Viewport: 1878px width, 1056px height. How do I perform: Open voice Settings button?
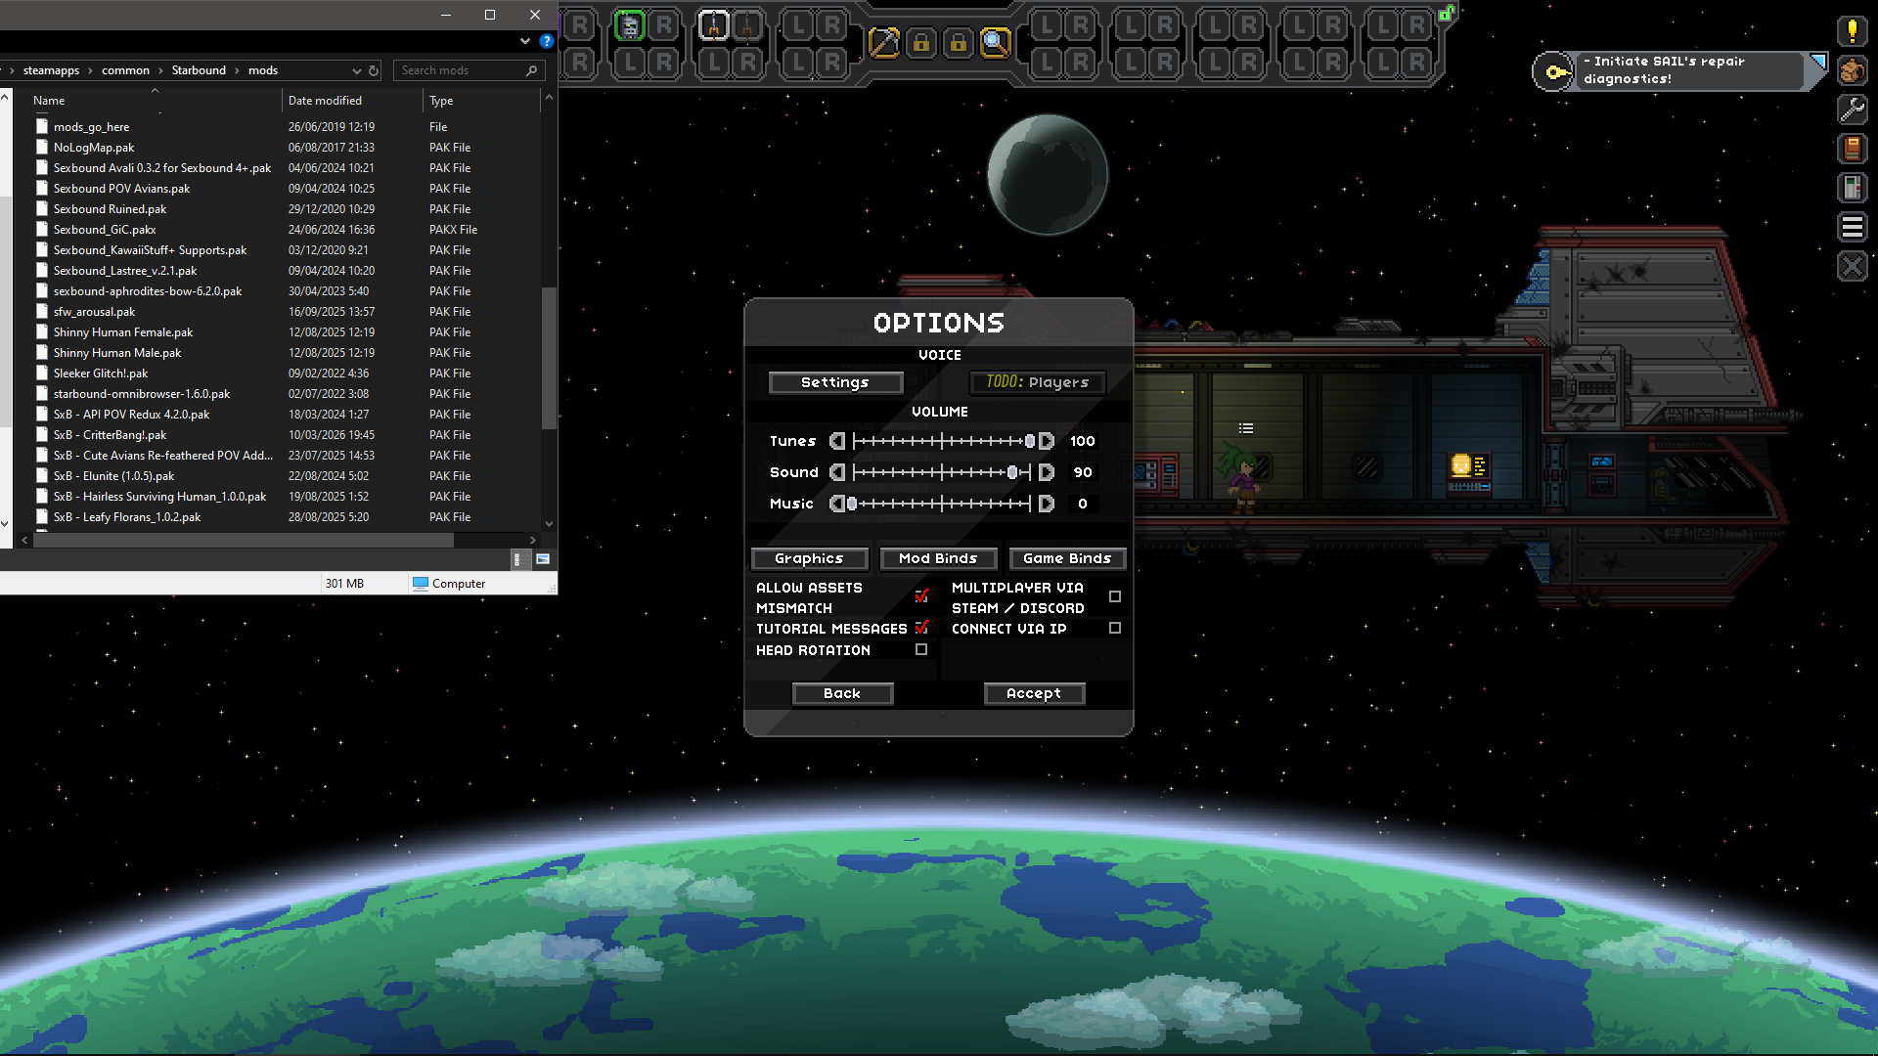point(835,382)
